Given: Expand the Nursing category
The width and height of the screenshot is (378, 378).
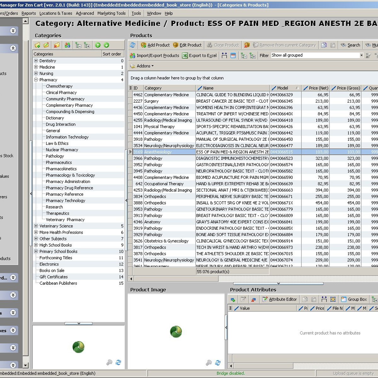Looking at the screenshot, I should [x=36, y=73].
